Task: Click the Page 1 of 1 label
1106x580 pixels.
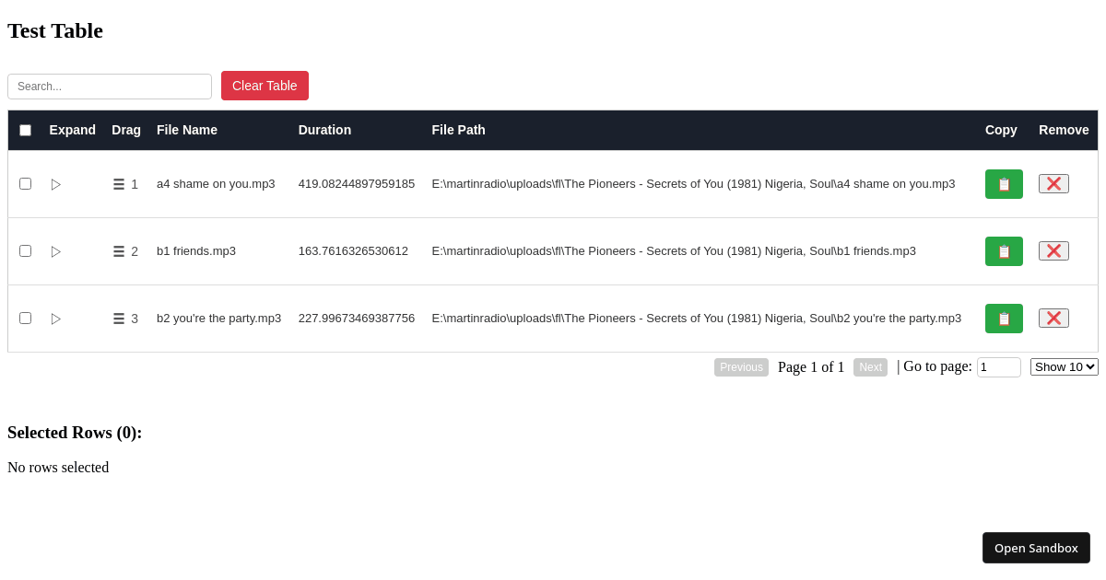Action: tap(811, 367)
